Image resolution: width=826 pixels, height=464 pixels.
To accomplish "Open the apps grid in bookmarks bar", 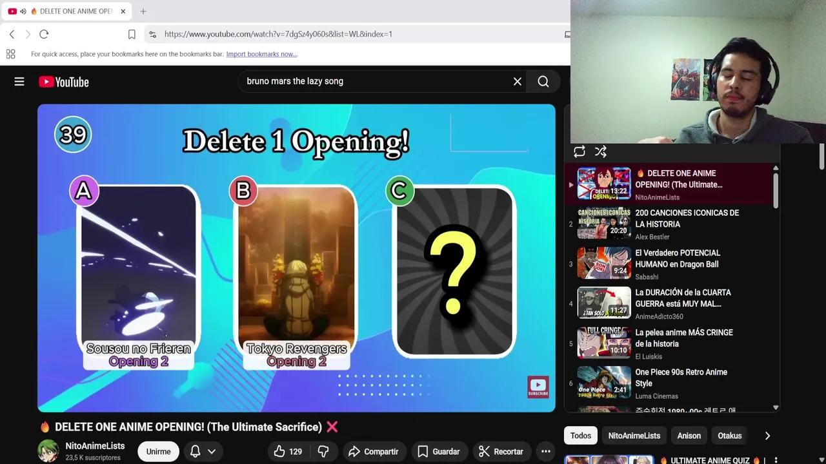I will pos(10,54).
